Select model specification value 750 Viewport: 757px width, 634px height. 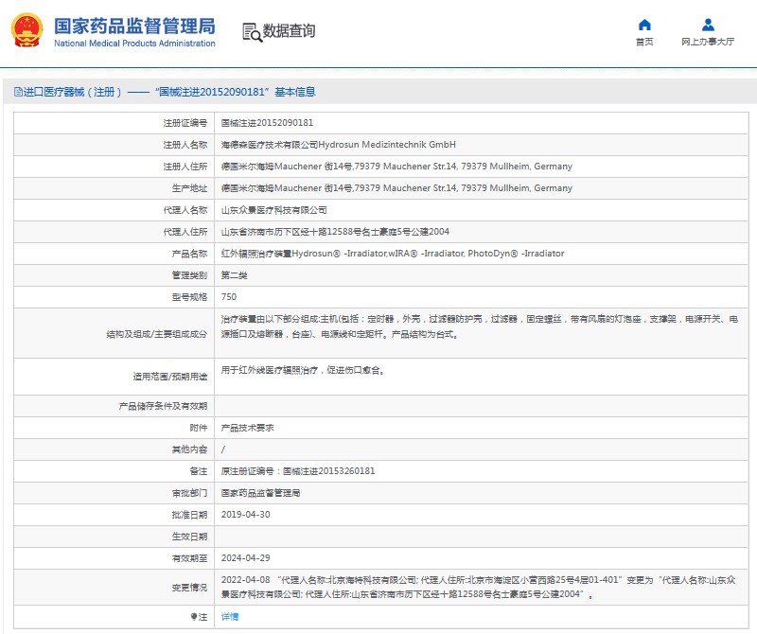click(229, 297)
